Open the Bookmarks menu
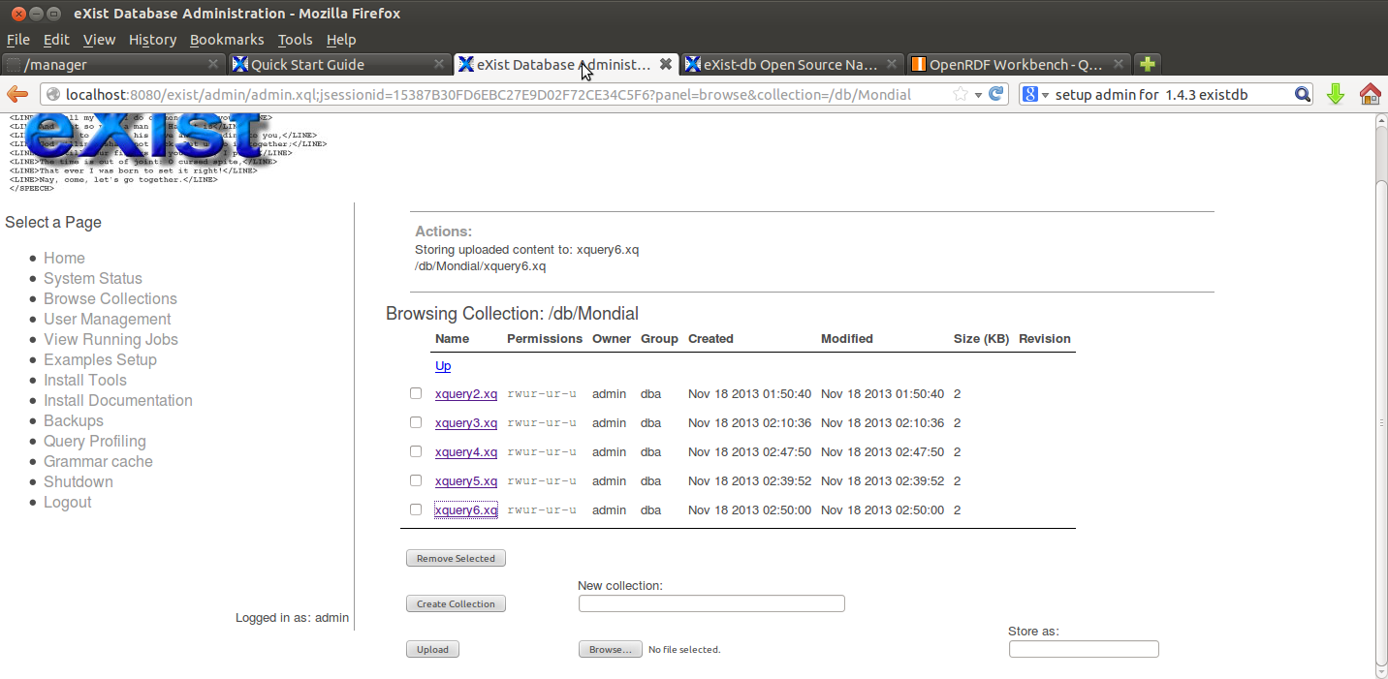Viewport: 1388px width, 679px height. 227,40
